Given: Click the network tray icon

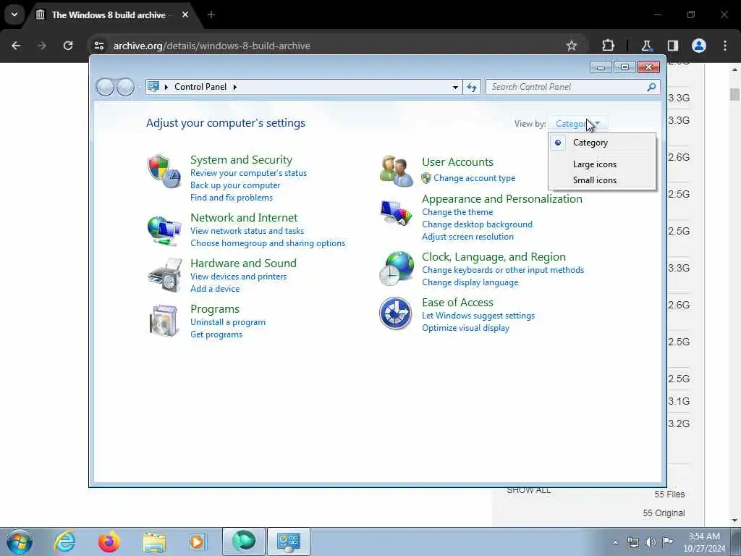Looking at the screenshot, I should click(632, 542).
